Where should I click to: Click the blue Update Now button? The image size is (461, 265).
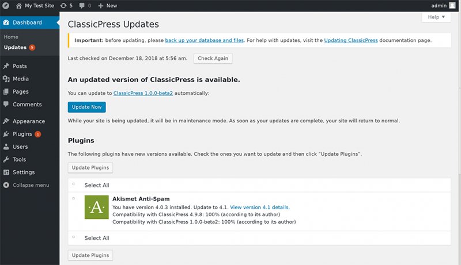(x=87, y=107)
